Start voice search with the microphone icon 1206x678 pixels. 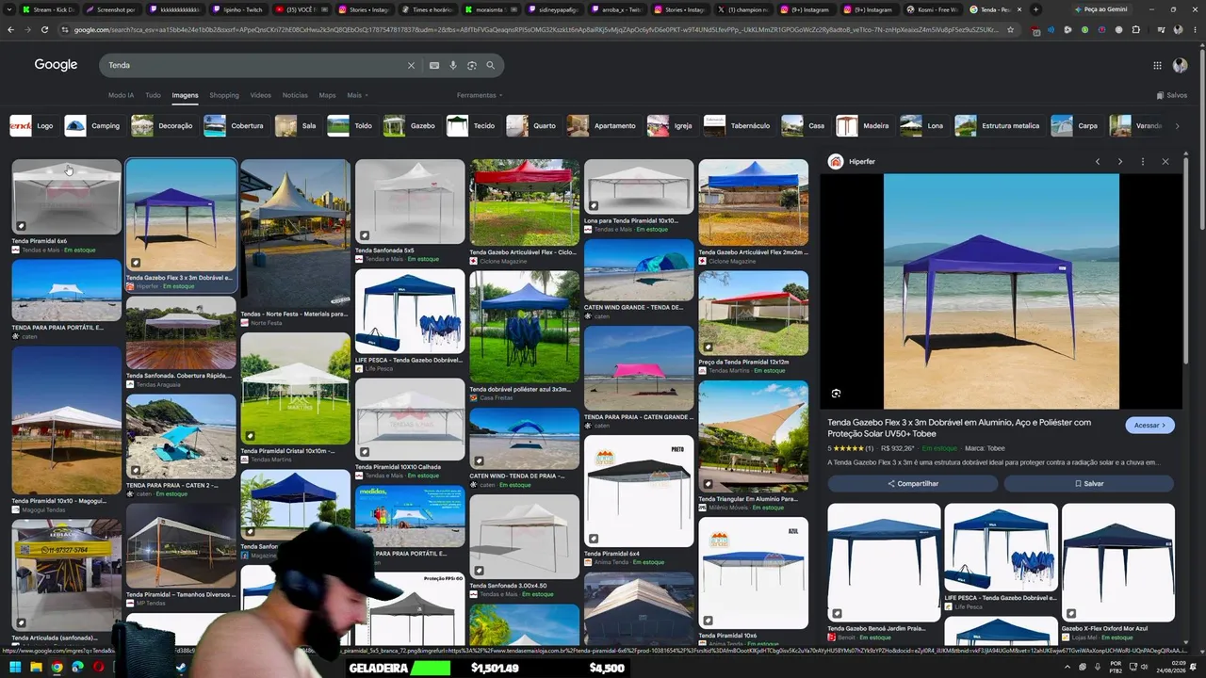453,65
